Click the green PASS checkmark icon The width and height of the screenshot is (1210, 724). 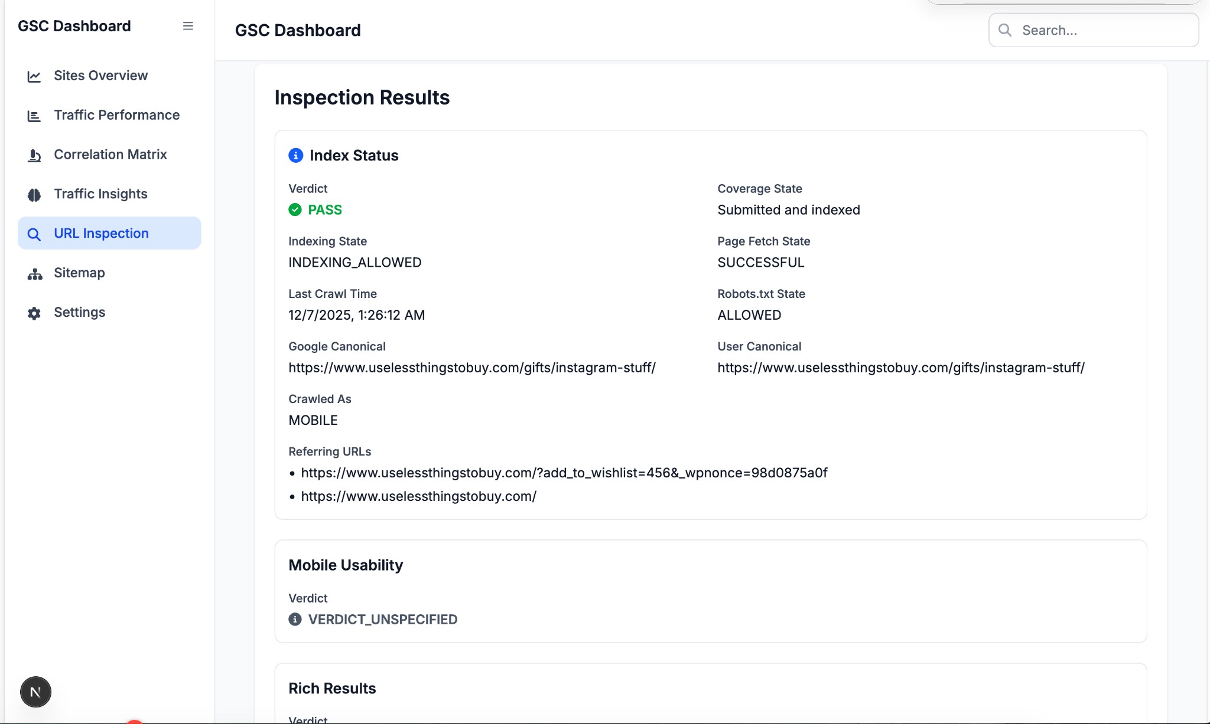[x=295, y=209]
